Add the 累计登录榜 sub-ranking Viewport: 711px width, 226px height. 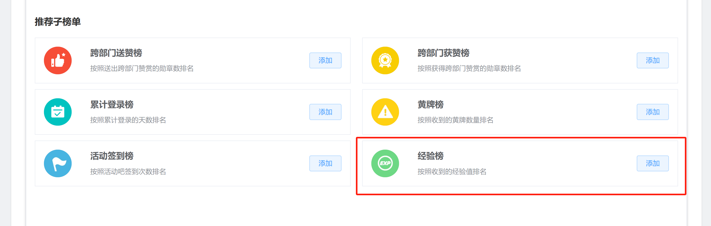[325, 112]
